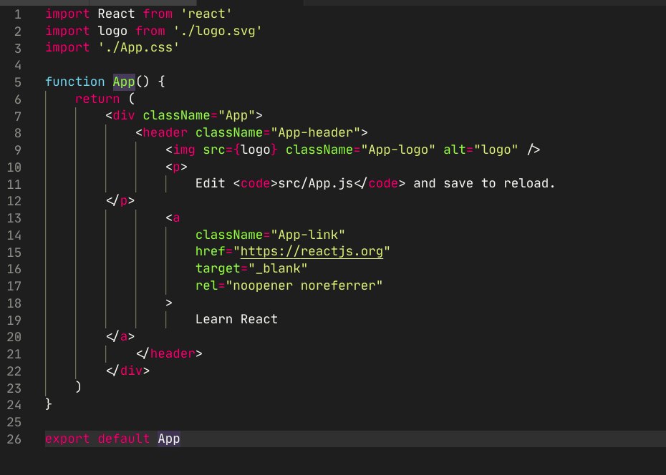
Task: Click highlighted 'App' in the function declaration
Action: [124, 82]
